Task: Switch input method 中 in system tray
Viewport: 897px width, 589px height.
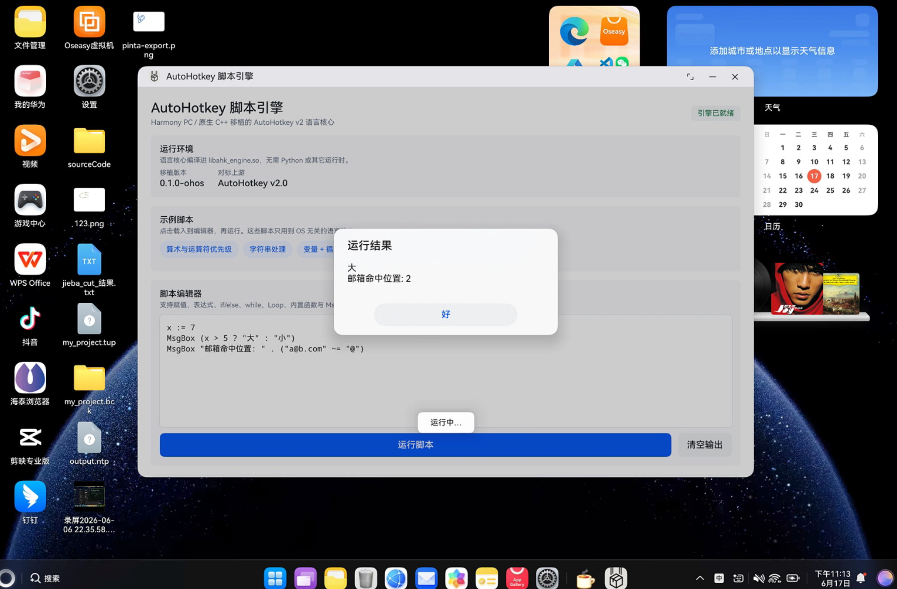Action: tap(719, 578)
